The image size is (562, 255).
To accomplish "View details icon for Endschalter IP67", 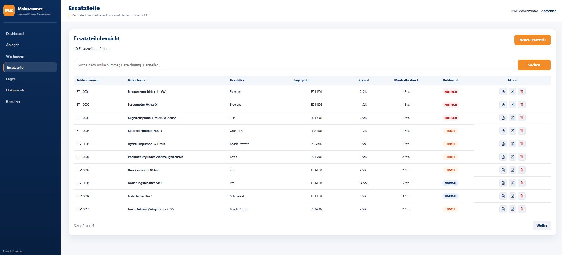I will (x=503, y=196).
